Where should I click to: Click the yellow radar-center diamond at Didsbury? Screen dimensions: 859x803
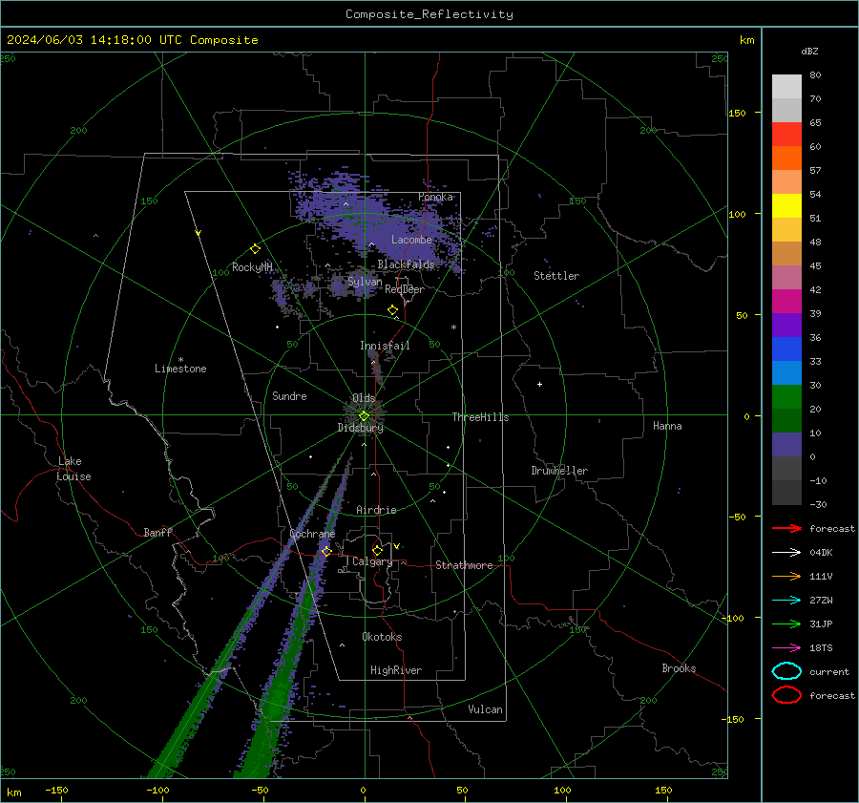click(x=364, y=416)
